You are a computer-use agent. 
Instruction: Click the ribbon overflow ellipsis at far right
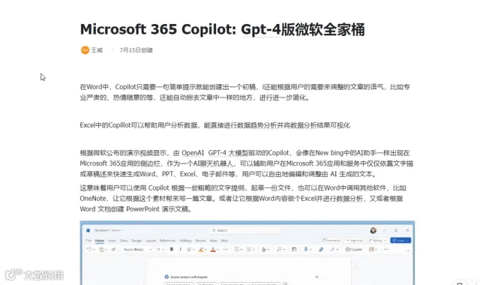pos(386,250)
